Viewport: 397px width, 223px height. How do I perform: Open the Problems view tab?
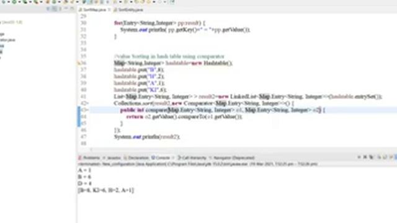[89, 158]
